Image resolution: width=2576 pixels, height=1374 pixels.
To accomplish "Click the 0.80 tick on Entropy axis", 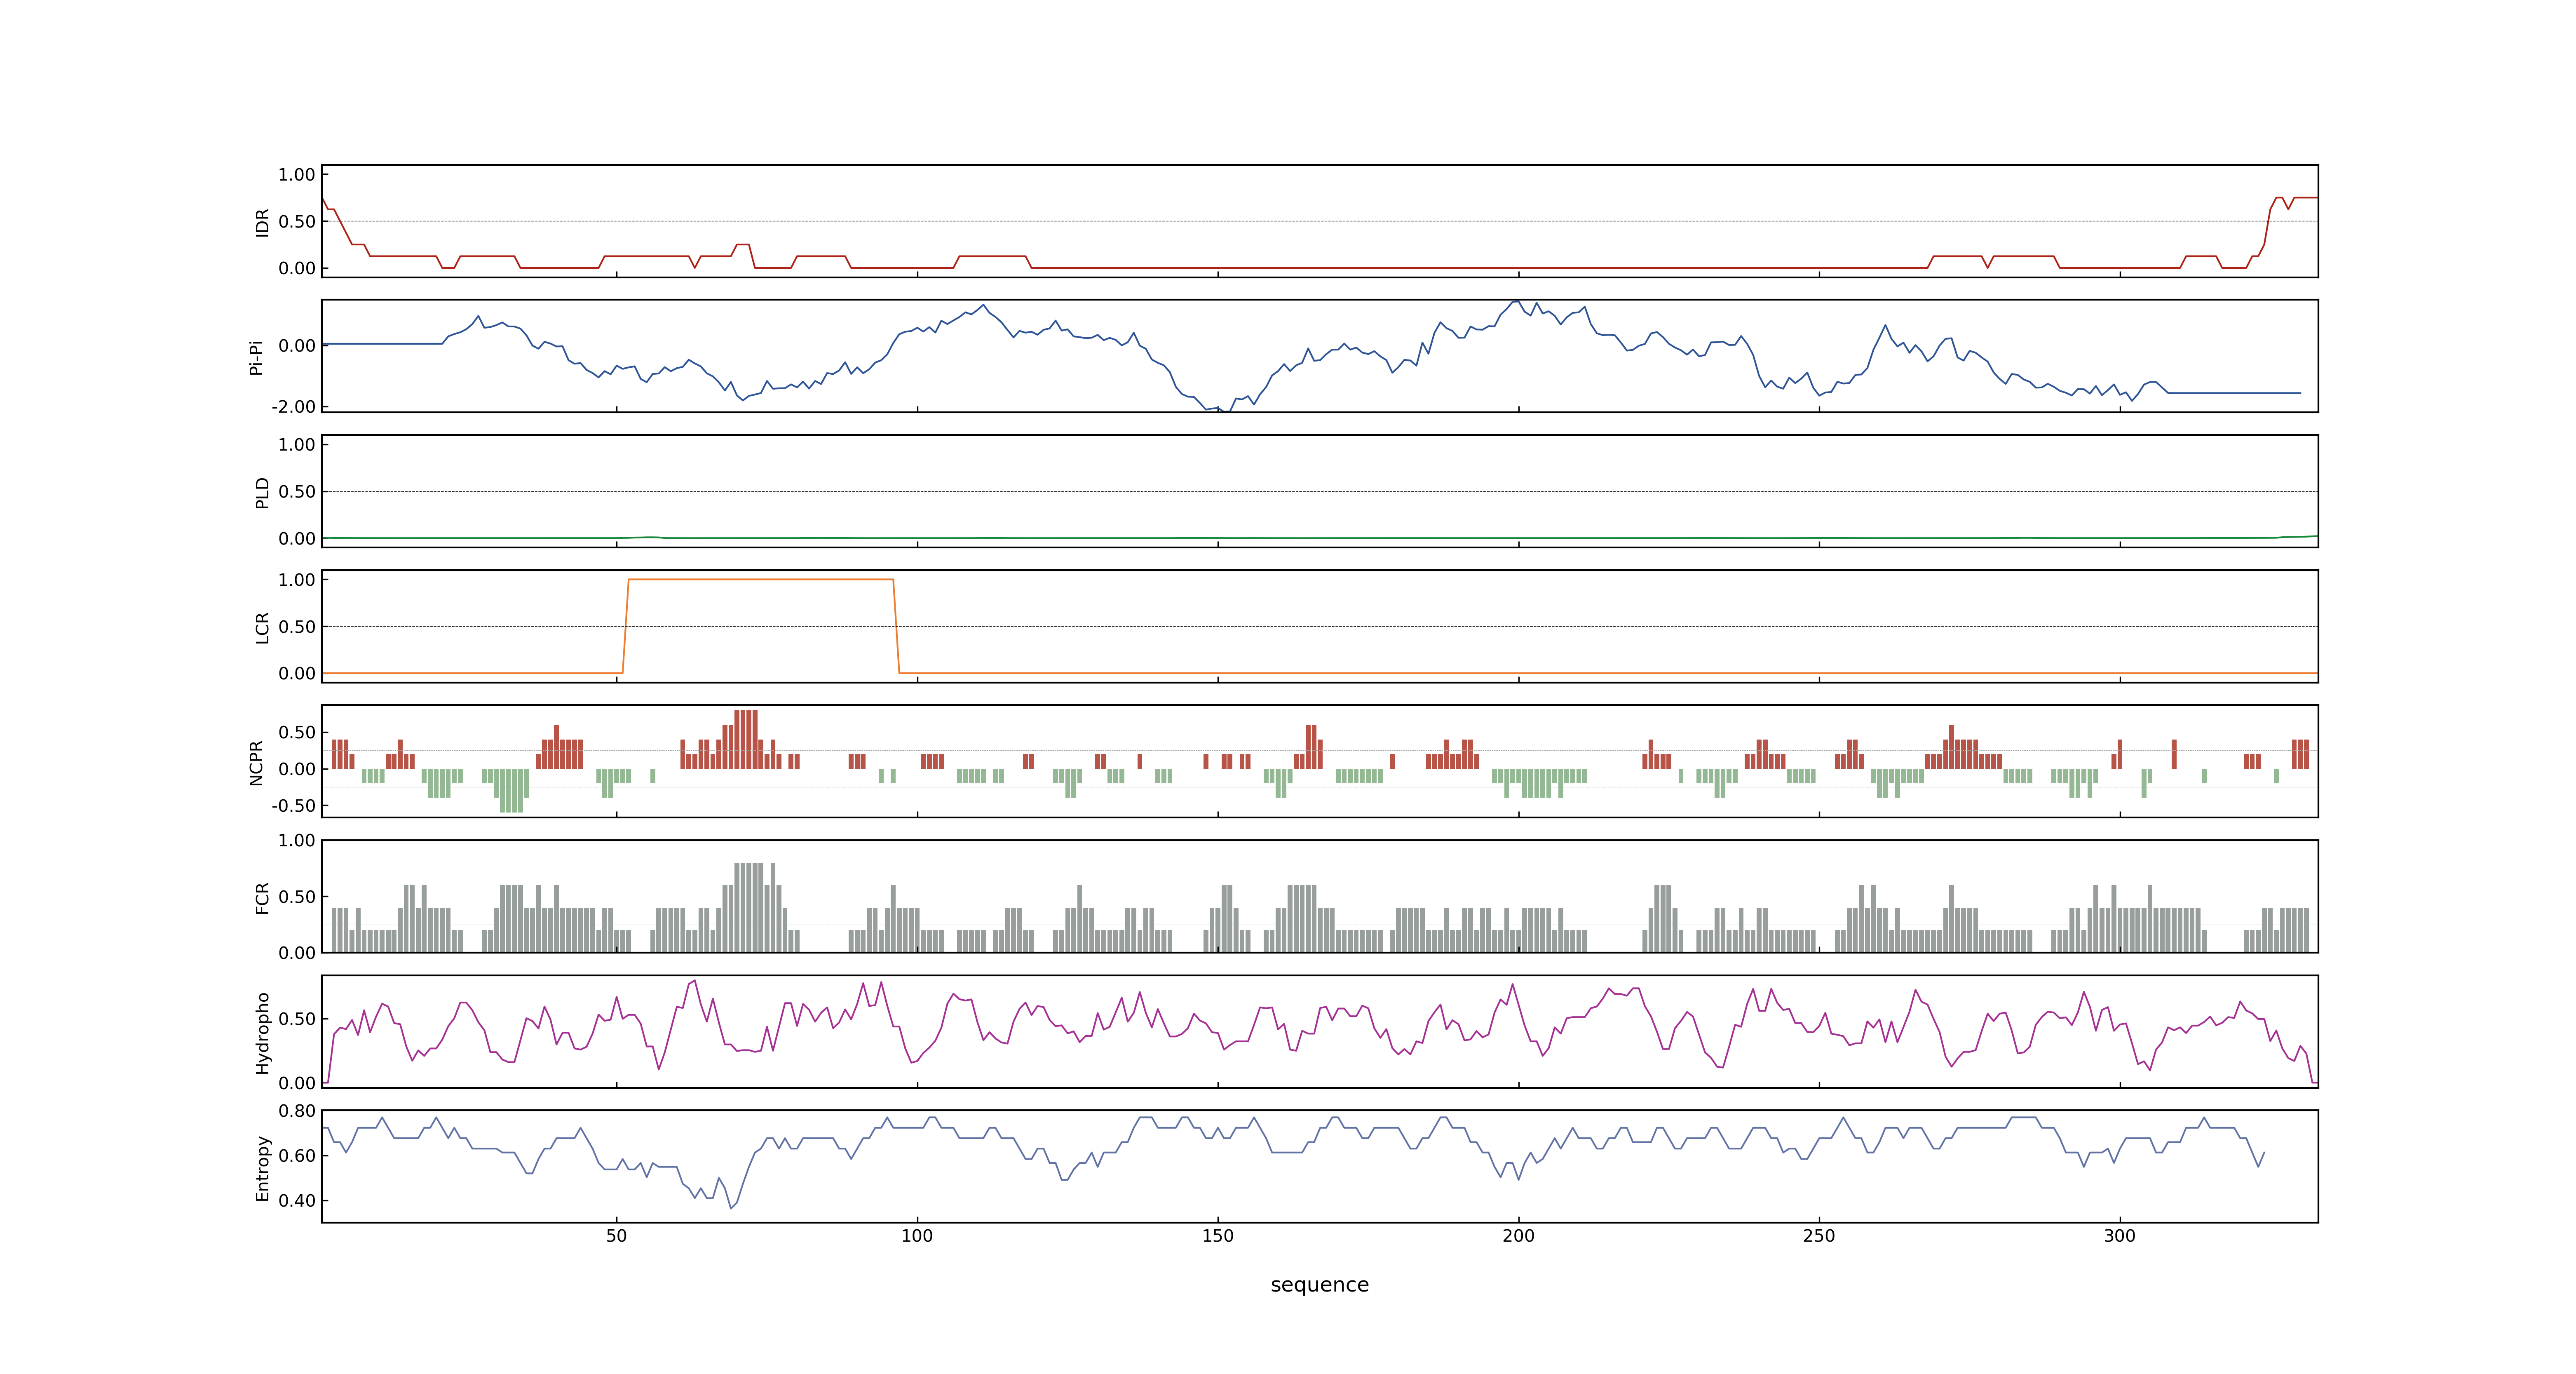I will pos(297,1111).
